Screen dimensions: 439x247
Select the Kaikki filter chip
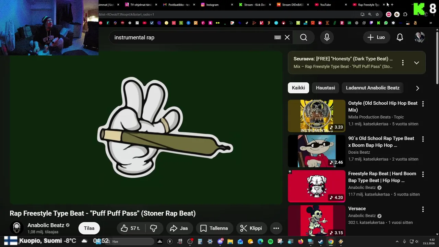click(x=298, y=88)
